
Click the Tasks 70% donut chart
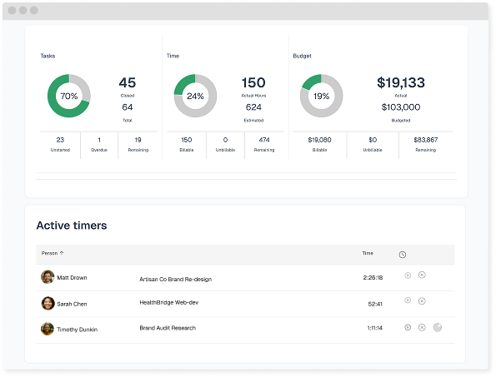(x=69, y=96)
